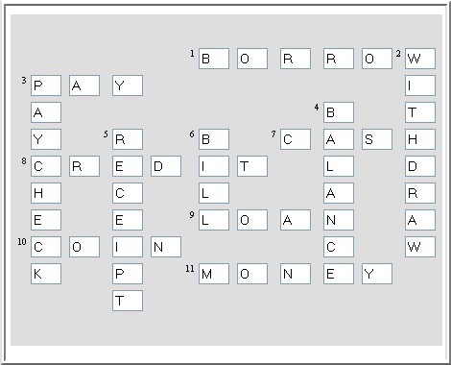451x365 pixels.
Task: Click the I cell in WITHDRAW
Action: 420,85
